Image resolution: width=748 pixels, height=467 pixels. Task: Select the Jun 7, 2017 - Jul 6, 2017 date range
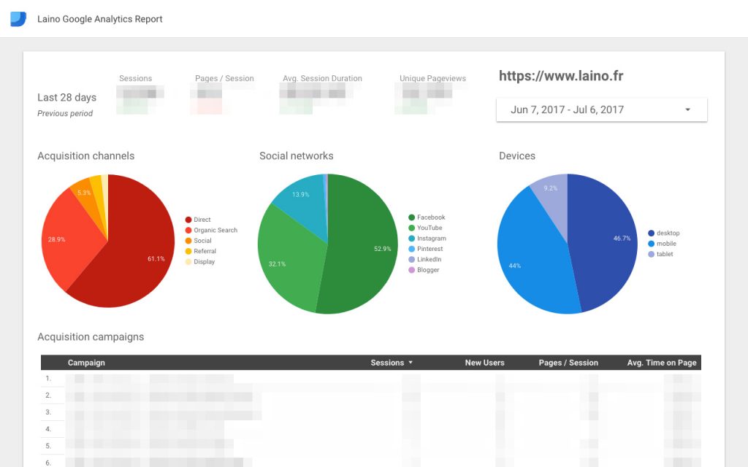602,109
